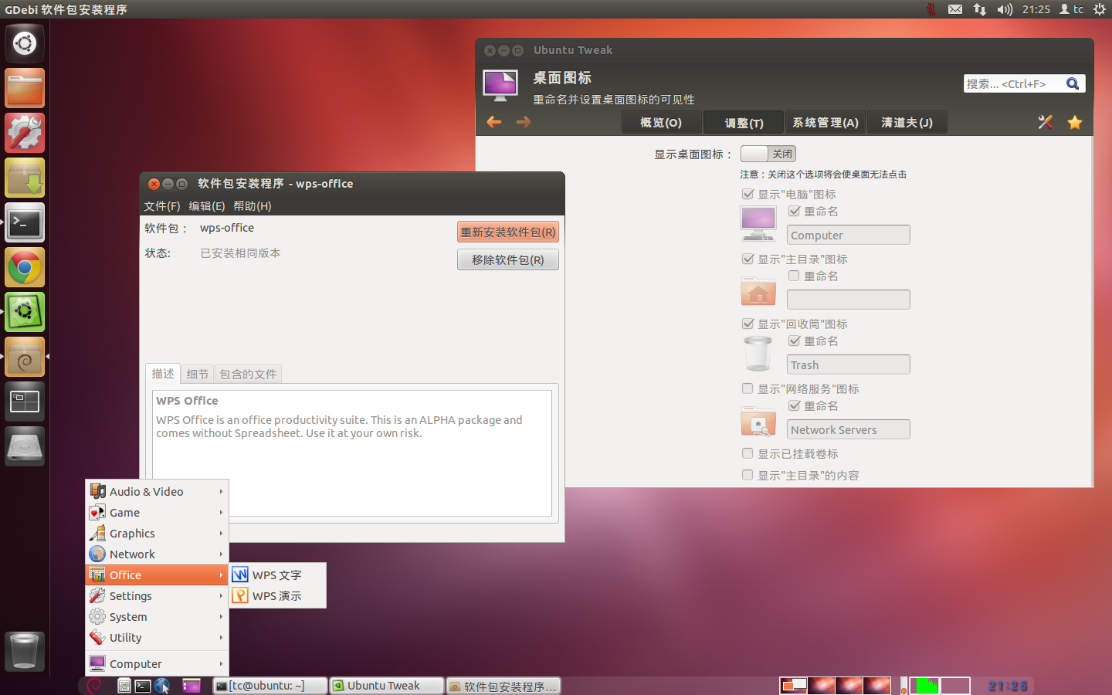Open the disk drive launcher icon
Viewport: 1112px width, 695px height.
(25, 446)
